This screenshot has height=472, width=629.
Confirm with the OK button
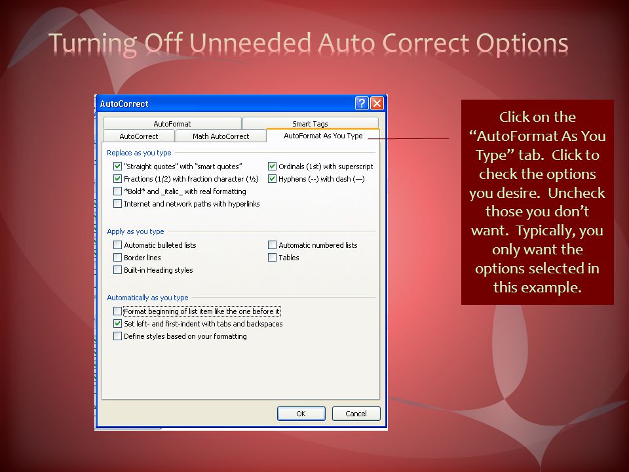301,414
